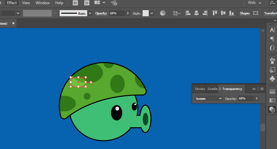Open the Basic brush definition dropdown
Screen dimensions: 277x149
90,13
